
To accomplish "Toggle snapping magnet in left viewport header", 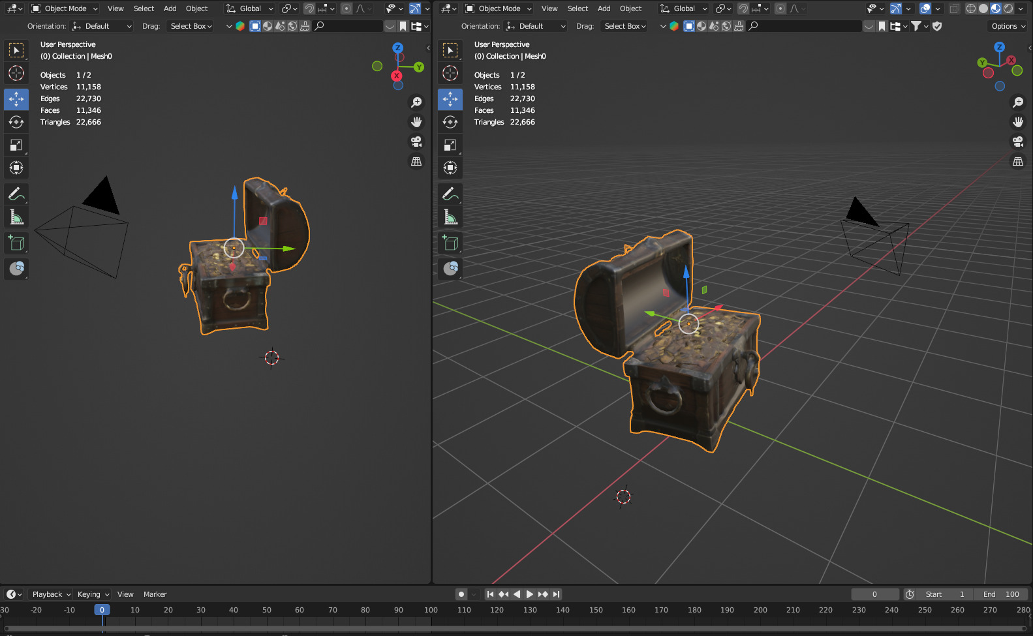I will pos(309,8).
